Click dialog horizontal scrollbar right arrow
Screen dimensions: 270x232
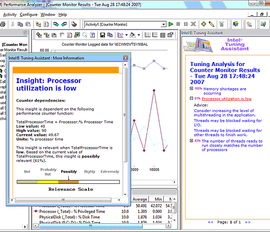click(119, 200)
